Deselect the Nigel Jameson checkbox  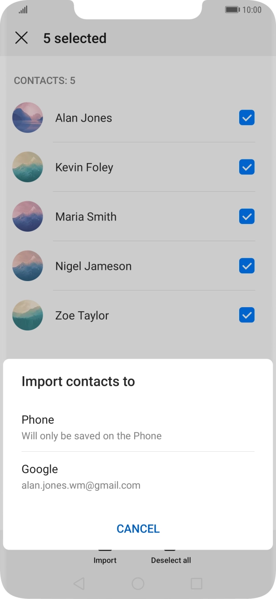[x=247, y=266]
